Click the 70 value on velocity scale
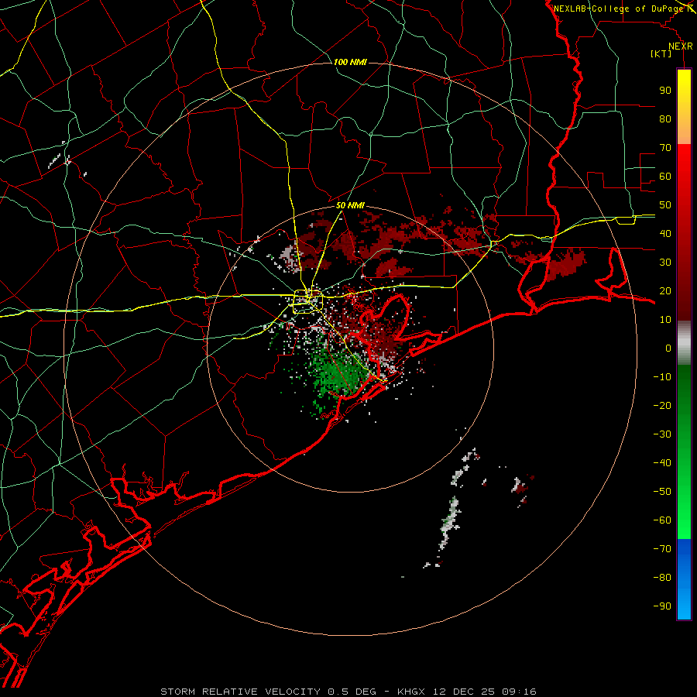Image resolution: width=697 pixels, height=697 pixels. point(665,148)
